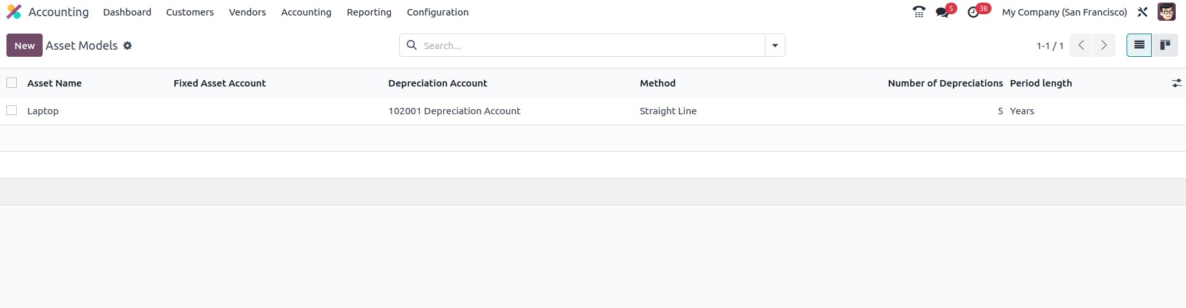Image resolution: width=1186 pixels, height=308 pixels.
Task: Click the New button
Action: [25, 45]
